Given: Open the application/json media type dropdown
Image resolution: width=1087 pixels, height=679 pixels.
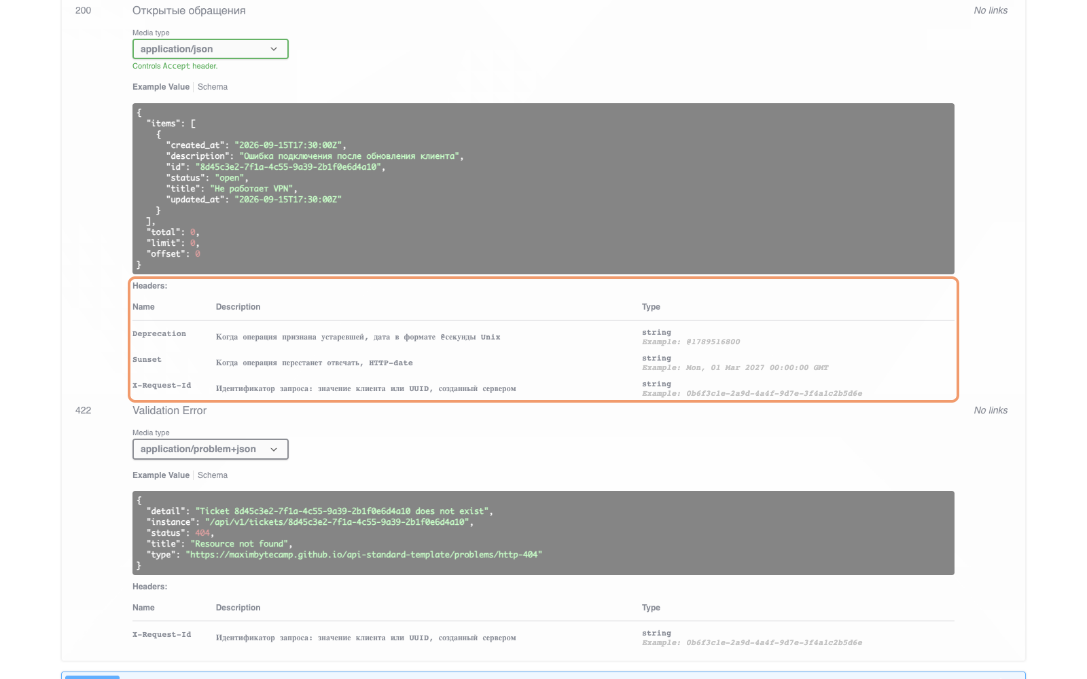Looking at the screenshot, I should (x=210, y=49).
